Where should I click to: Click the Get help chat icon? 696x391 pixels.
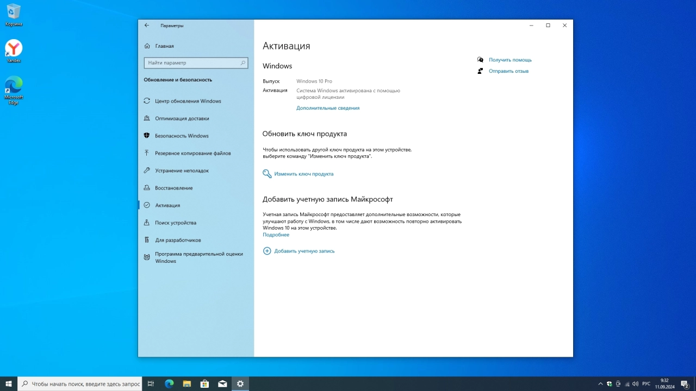[x=480, y=60]
